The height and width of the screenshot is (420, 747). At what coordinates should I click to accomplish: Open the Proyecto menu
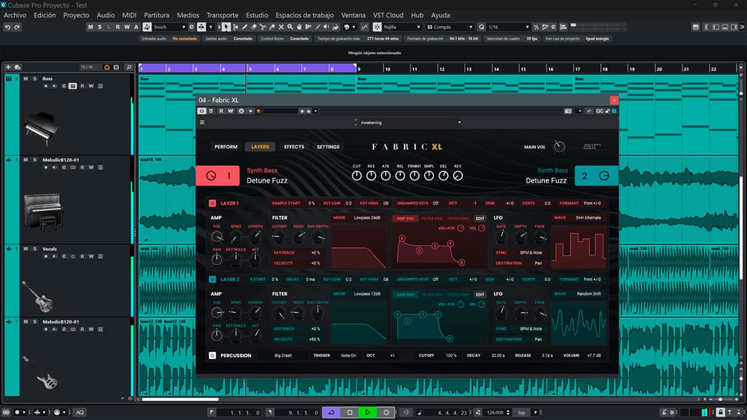coord(77,15)
